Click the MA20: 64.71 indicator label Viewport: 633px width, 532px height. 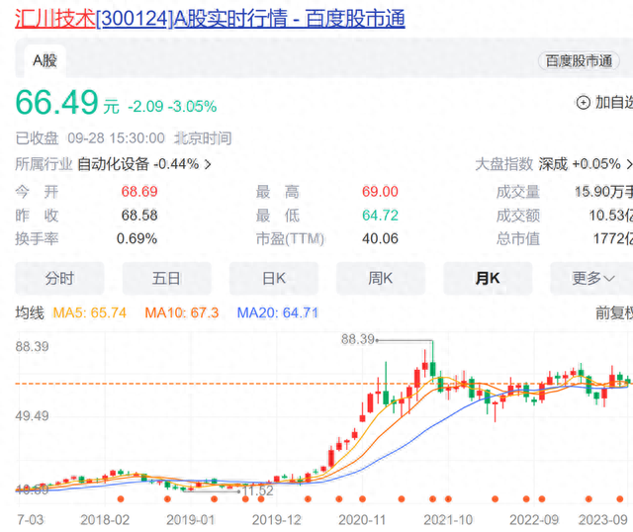278,312
